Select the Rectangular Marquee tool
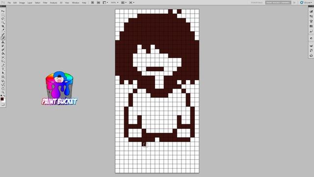This screenshot has width=314, height=177. point(3,15)
